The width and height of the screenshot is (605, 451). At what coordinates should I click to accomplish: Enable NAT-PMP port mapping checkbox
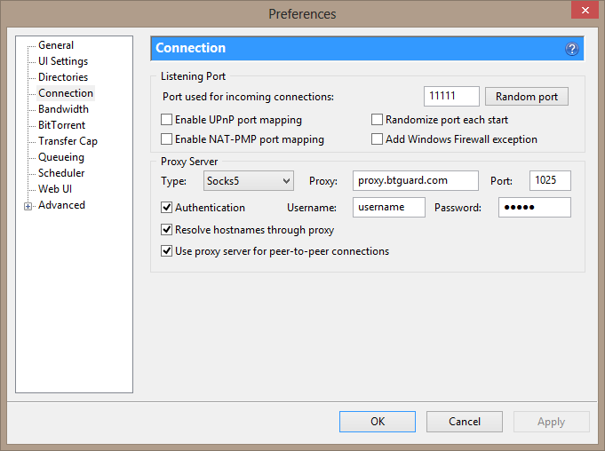click(167, 139)
